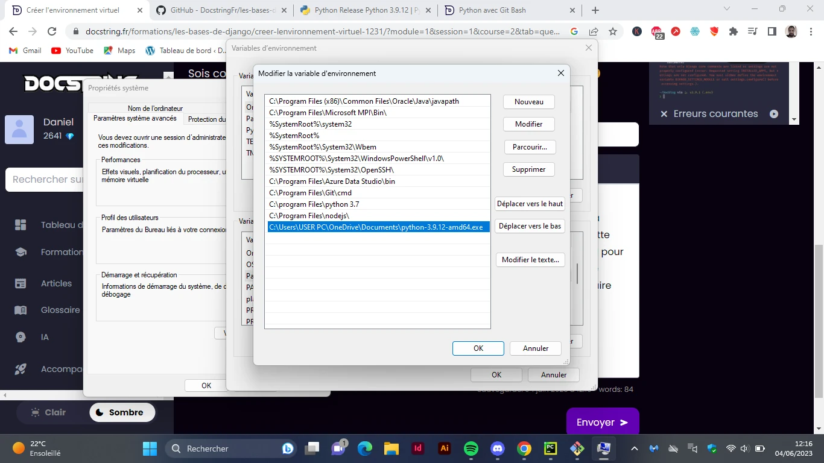Select the python-3.9.12-amd64.exe path entry
This screenshot has width=824, height=463.
(376, 227)
